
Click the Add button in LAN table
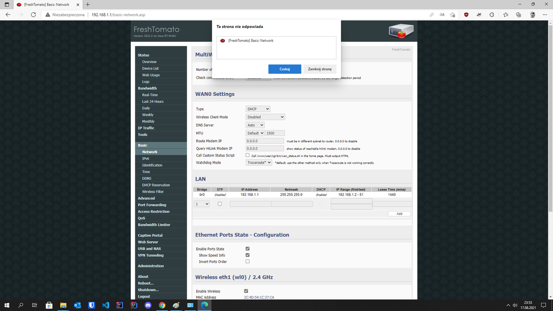pyautogui.click(x=399, y=214)
